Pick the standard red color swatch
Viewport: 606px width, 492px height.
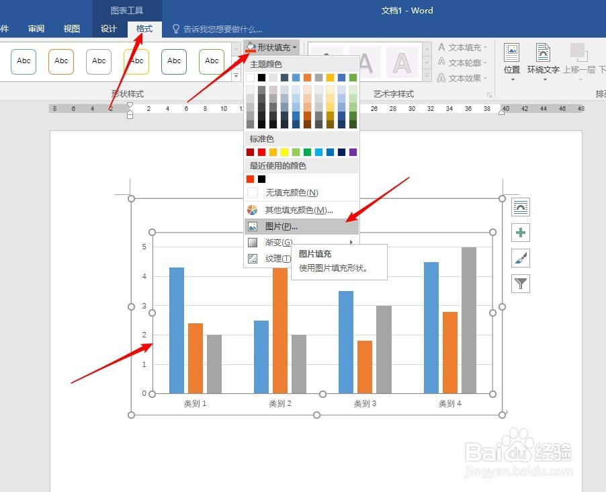tap(261, 153)
